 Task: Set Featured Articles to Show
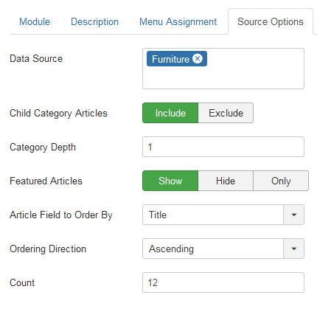pos(170,181)
